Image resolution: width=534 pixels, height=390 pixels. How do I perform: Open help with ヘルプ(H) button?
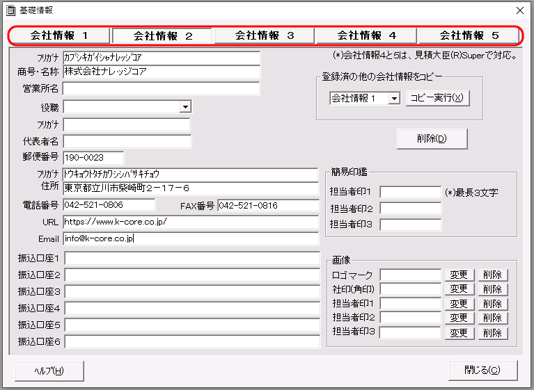pyautogui.click(x=49, y=371)
